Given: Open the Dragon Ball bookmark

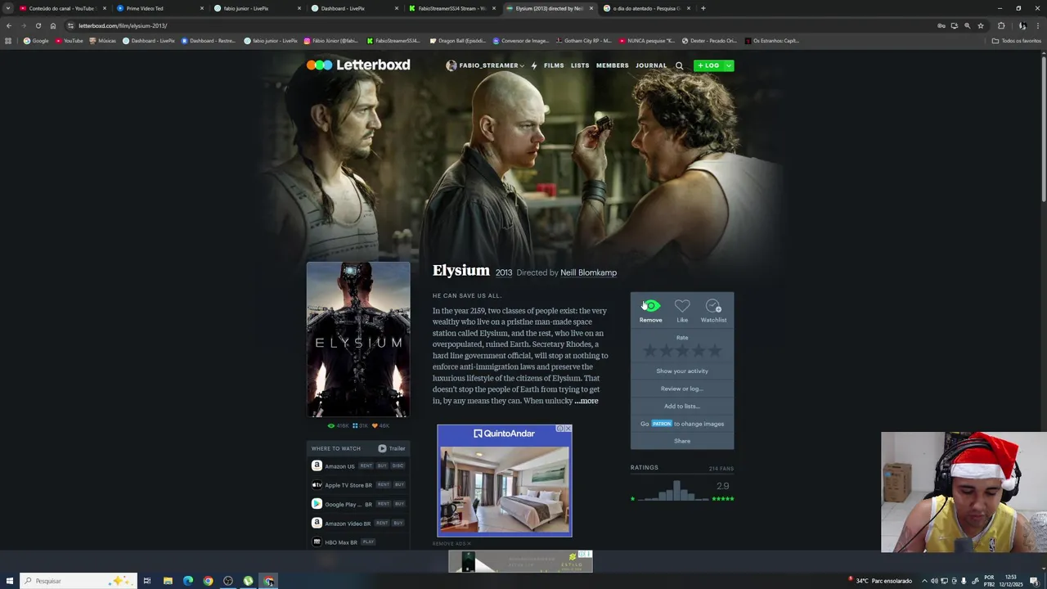Looking at the screenshot, I should 458,40.
